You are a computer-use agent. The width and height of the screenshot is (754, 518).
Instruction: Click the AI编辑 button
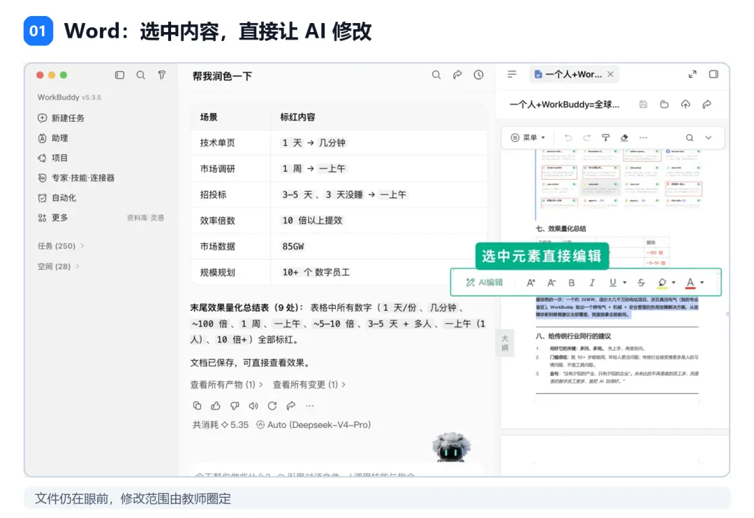click(x=485, y=283)
